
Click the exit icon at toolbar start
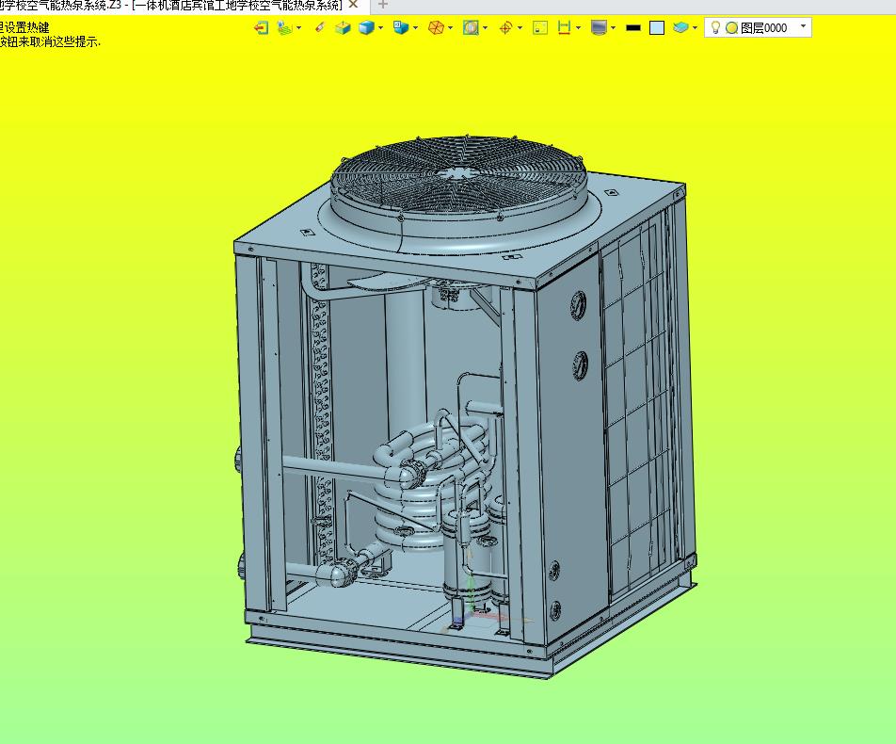[261, 27]
